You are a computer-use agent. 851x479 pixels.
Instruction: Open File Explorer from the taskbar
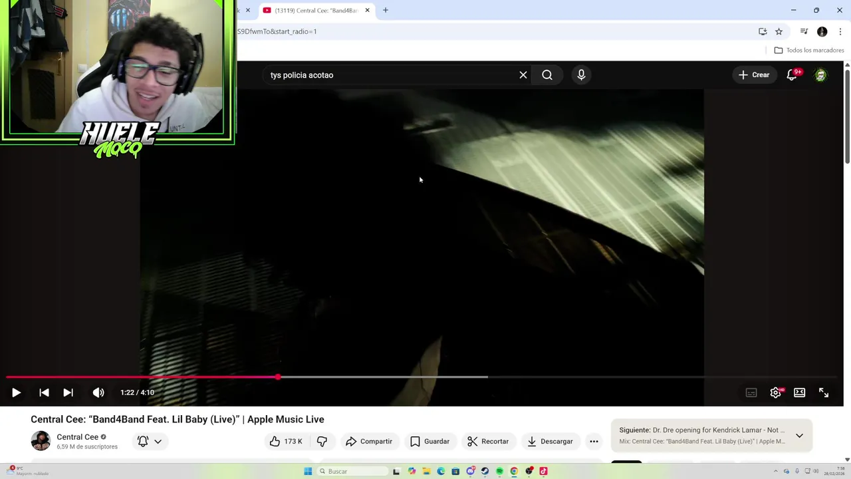tap(426, 471)
